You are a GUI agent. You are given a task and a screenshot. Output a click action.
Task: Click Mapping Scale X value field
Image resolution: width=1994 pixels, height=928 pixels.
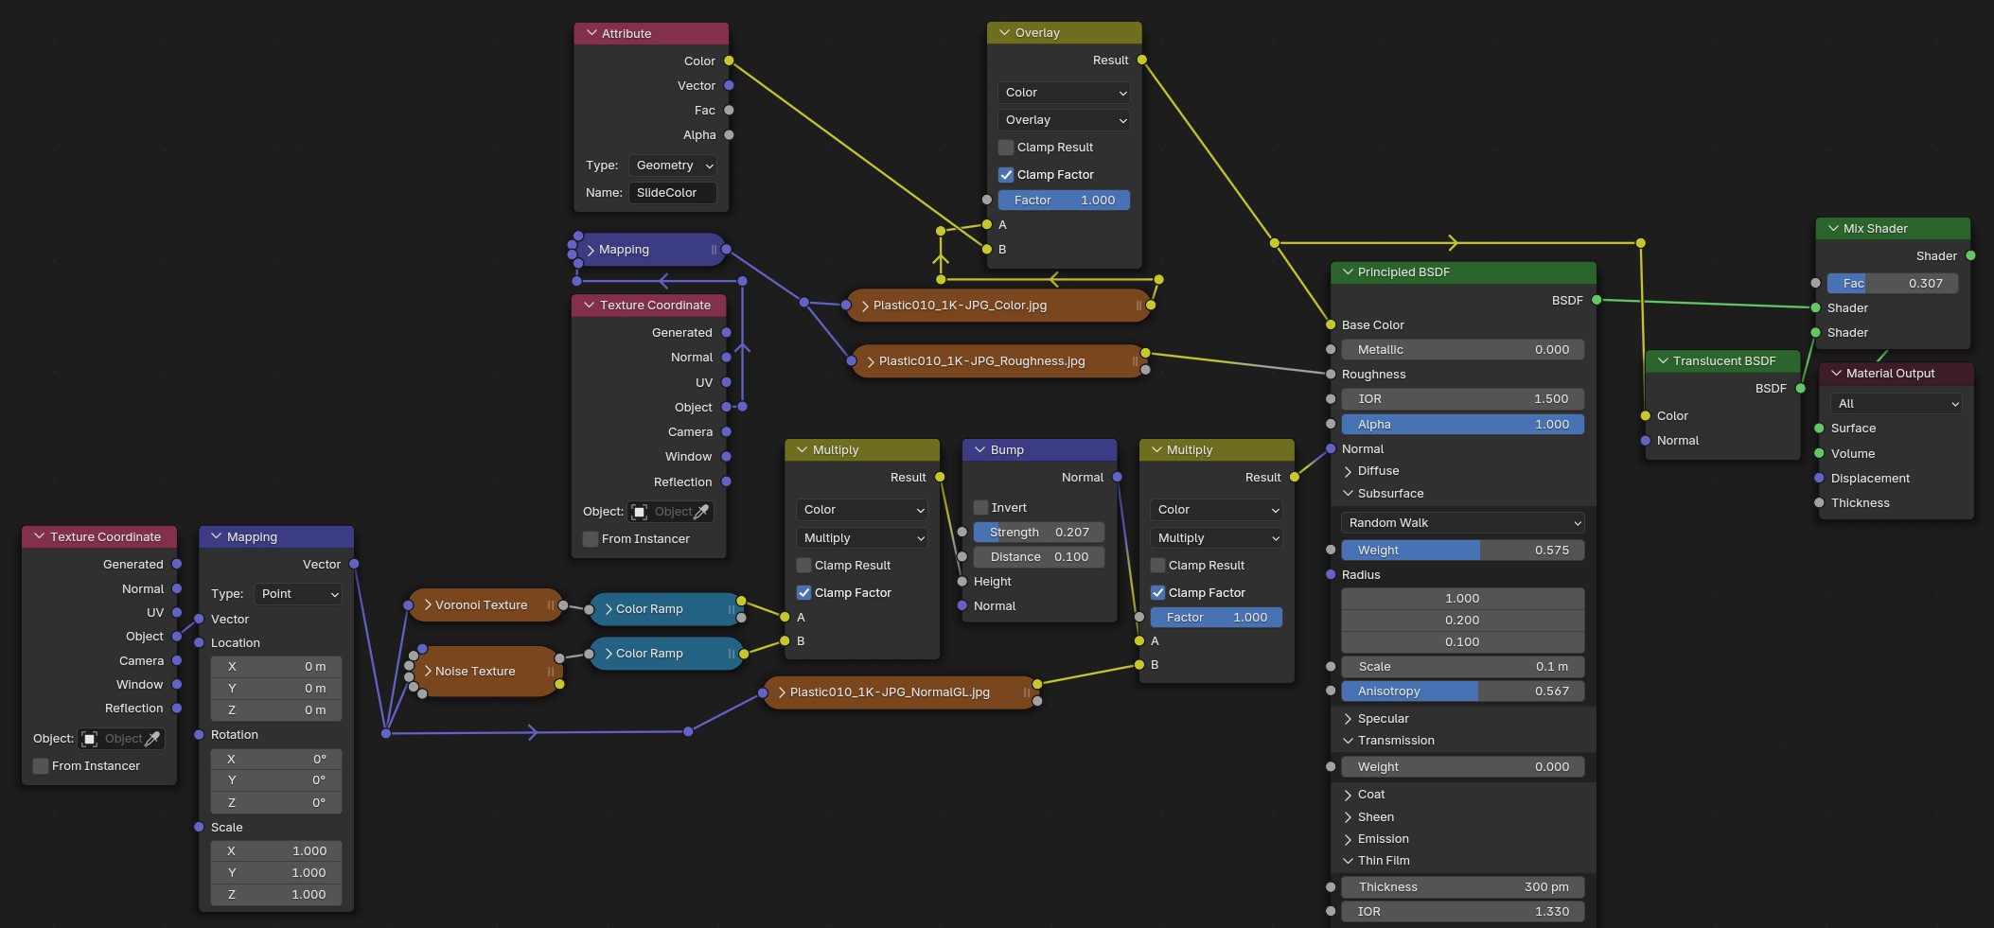tap(276, 851)
